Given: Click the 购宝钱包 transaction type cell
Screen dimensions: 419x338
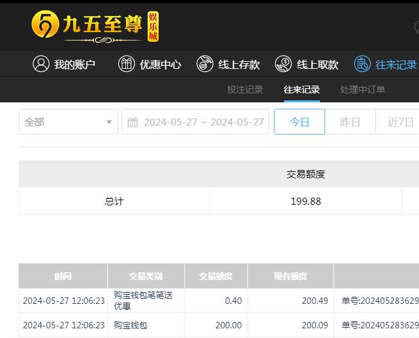Looking at the screenshot, I should click(146, 325).
